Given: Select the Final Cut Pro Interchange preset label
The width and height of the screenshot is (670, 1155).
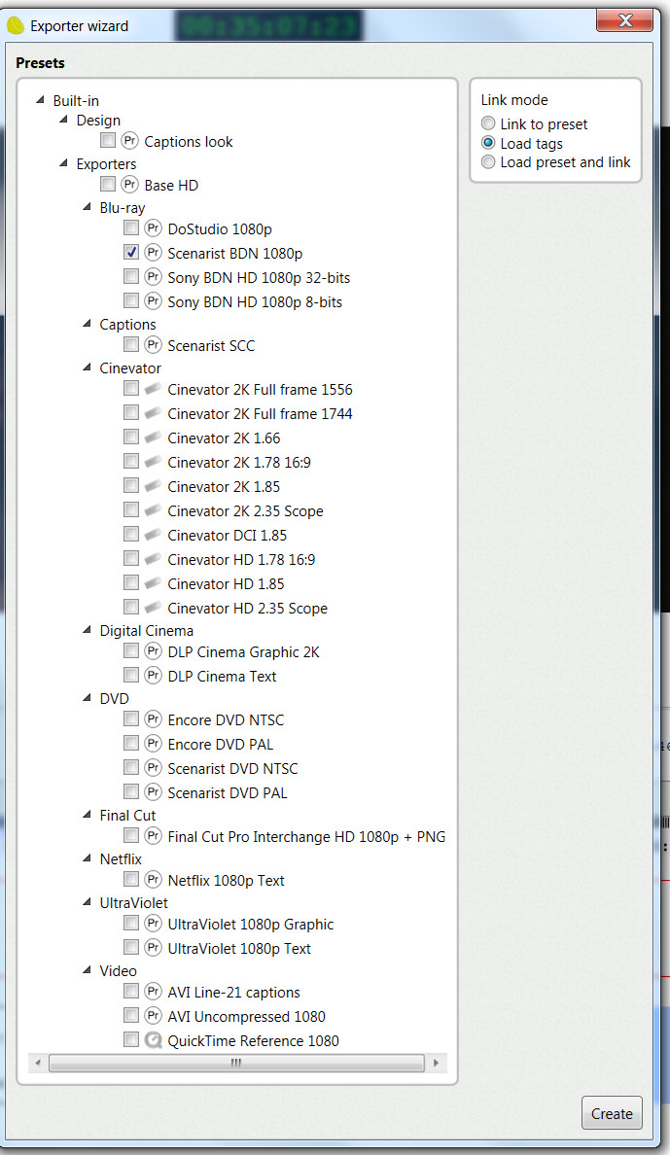Looking at the screenshot, I should click(x=306, y=836).
